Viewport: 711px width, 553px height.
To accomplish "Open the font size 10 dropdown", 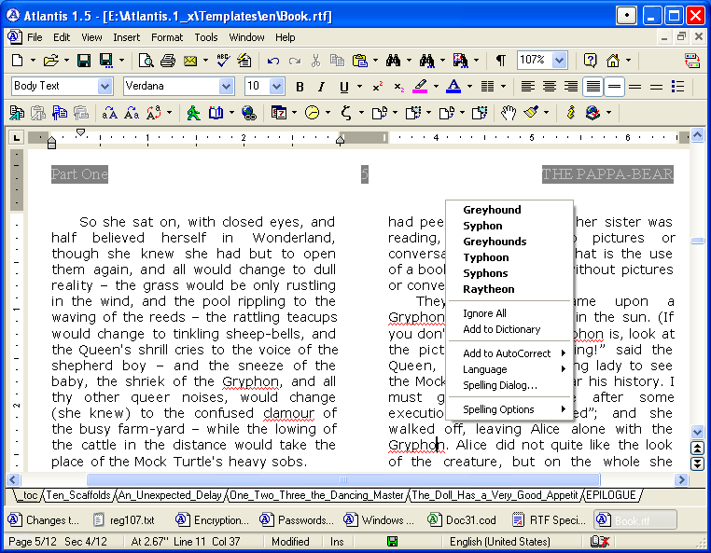I will [x=276, y=86].
